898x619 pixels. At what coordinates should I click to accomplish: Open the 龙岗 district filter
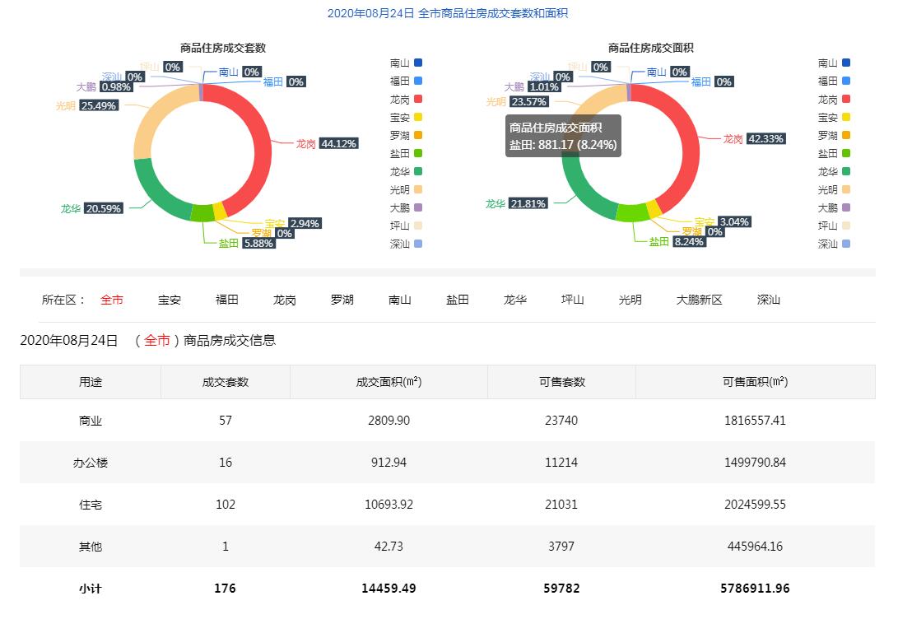(285, 300)
